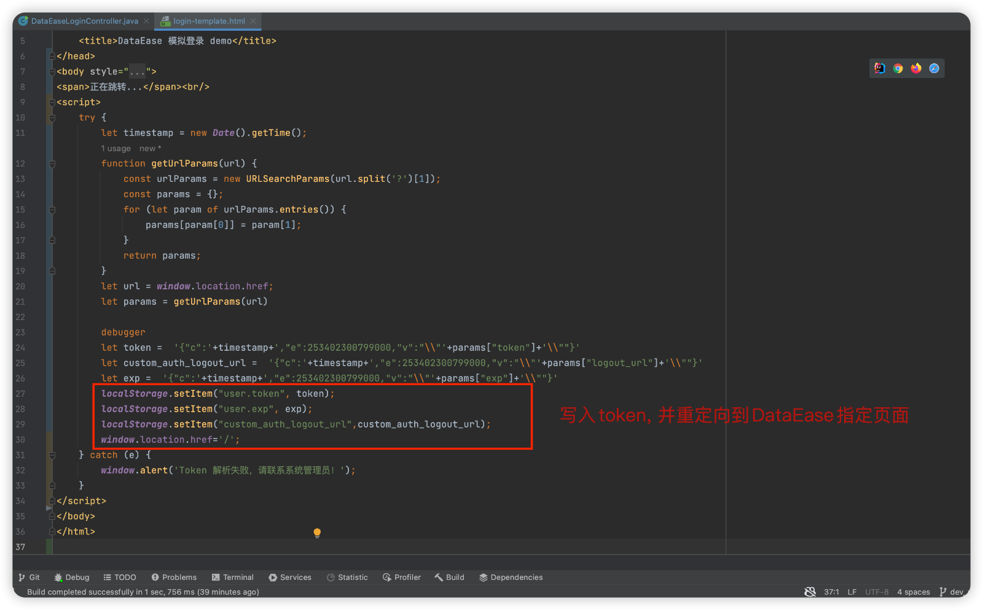The width and height of the screenshot is (983, 610).
Task: Open the Terminal tool window
Action: (233, 577)
